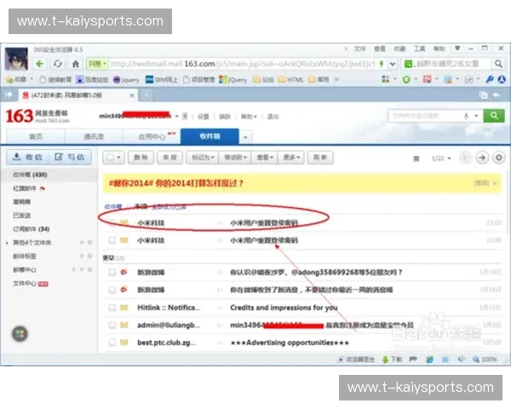The height and width of the screenshot is (409, 511).
Task: Open the 已发送 sent folder
Action: 21,216
